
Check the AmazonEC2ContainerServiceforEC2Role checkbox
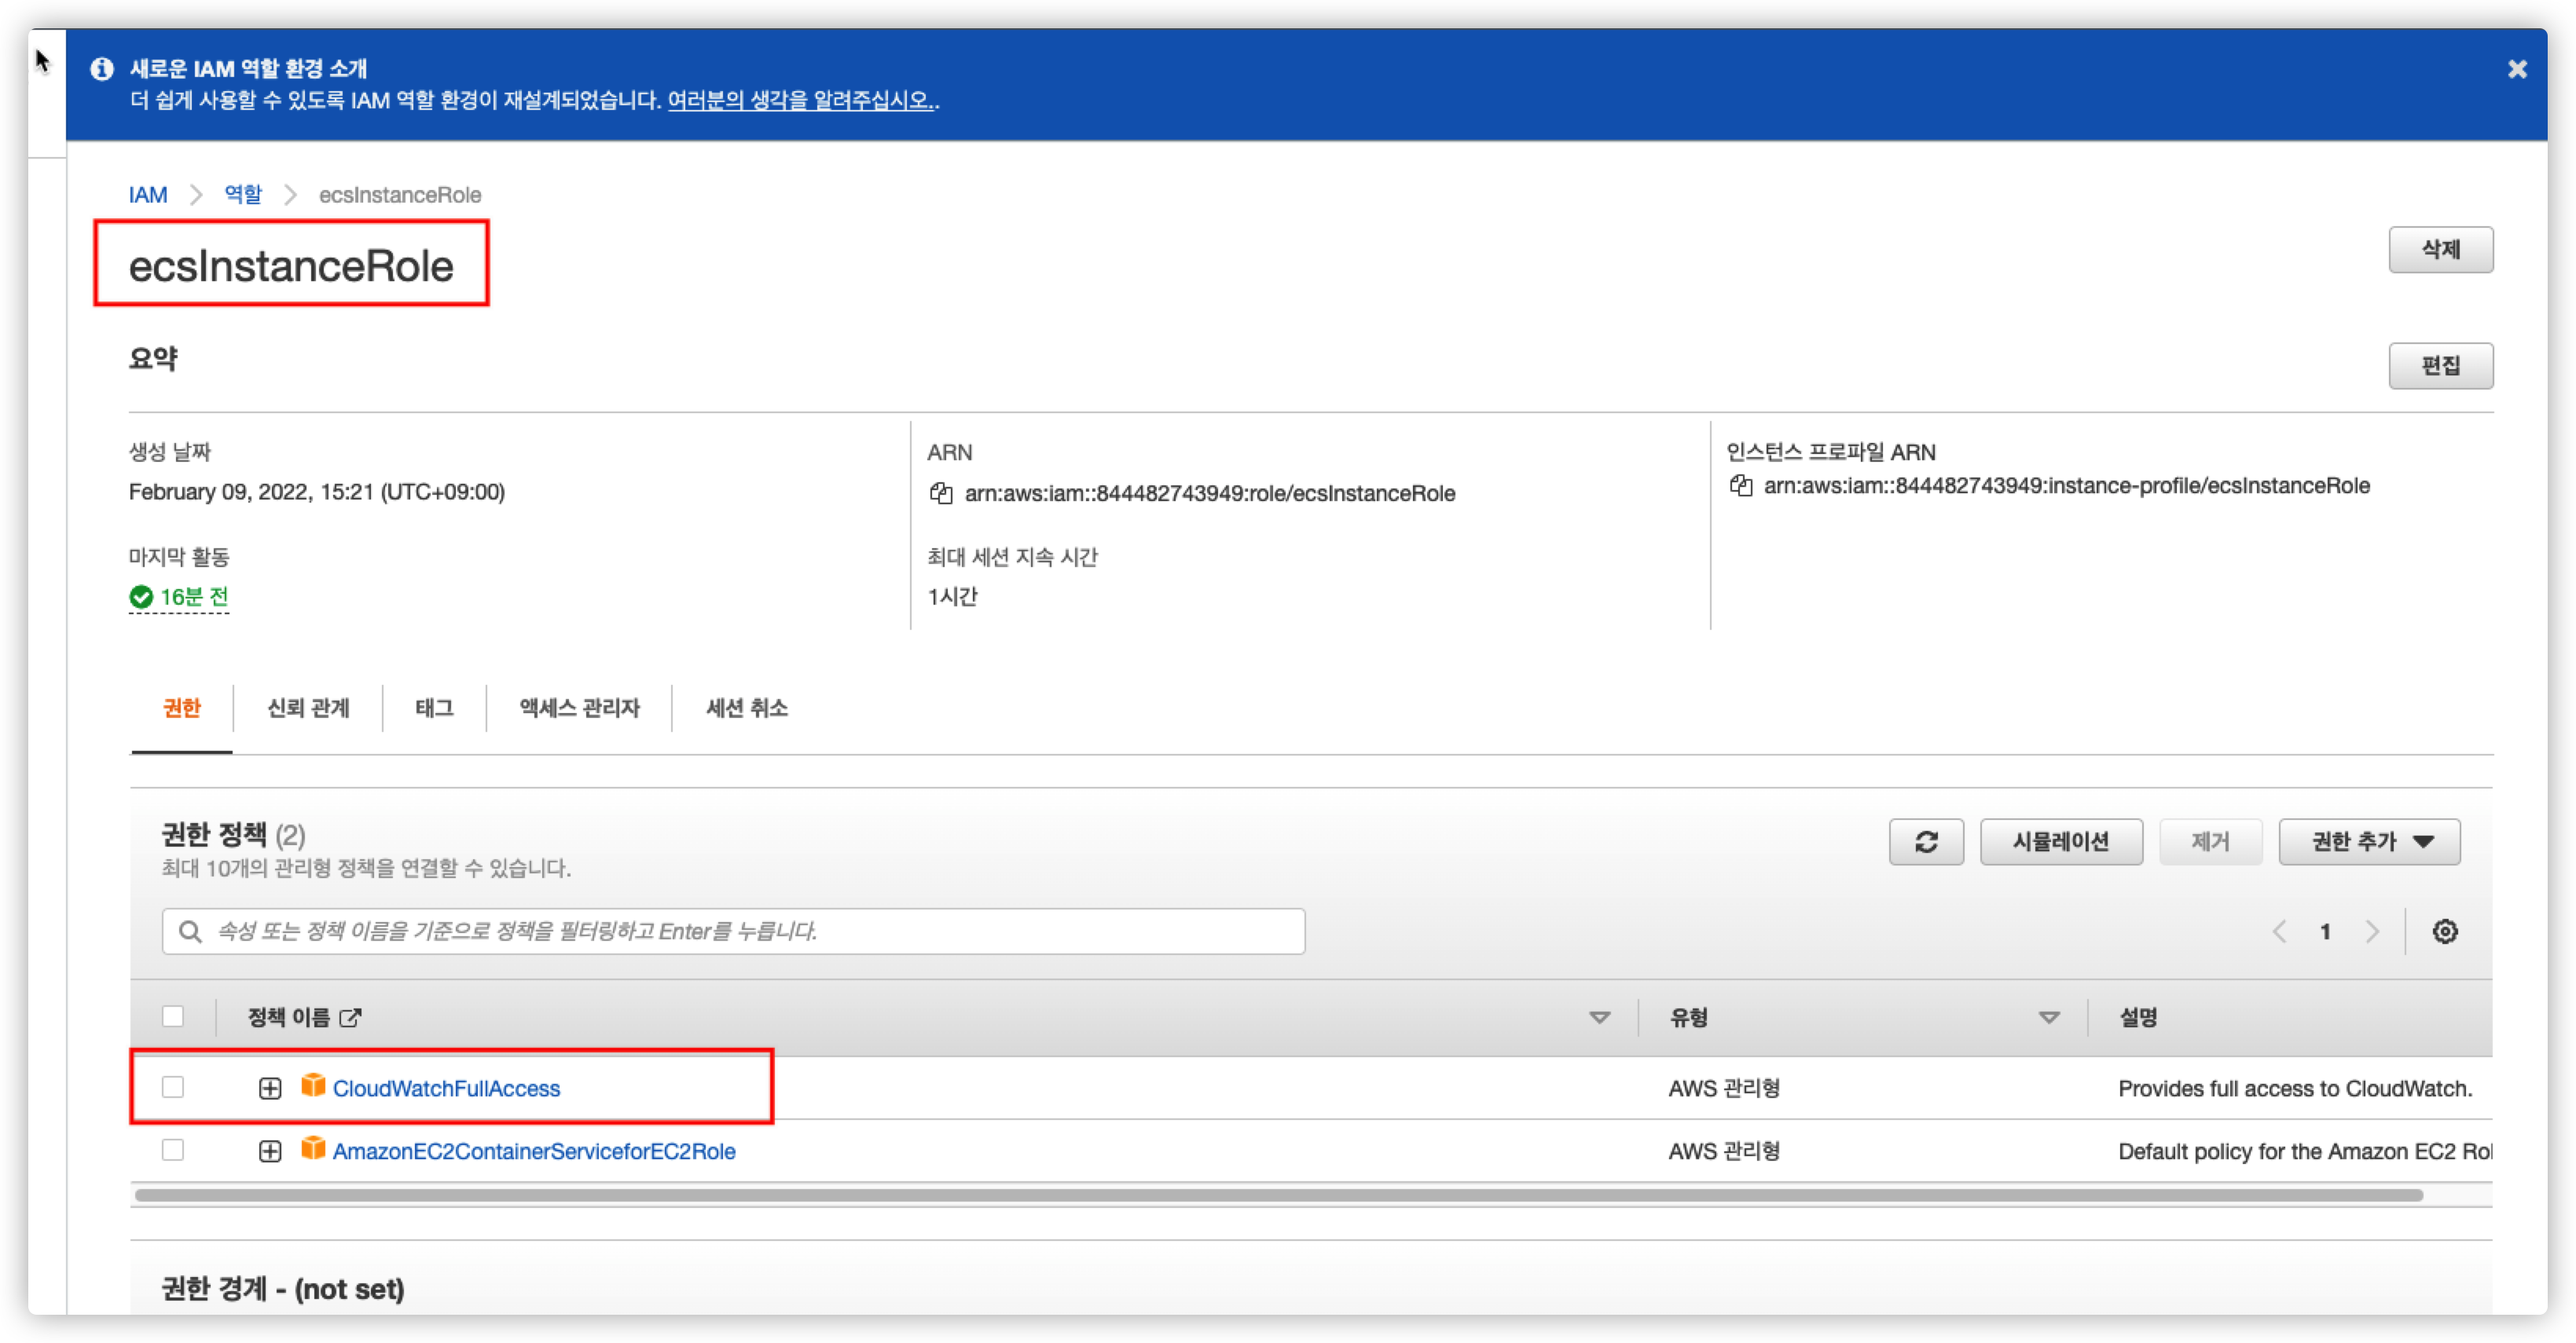click(173, 1150)
